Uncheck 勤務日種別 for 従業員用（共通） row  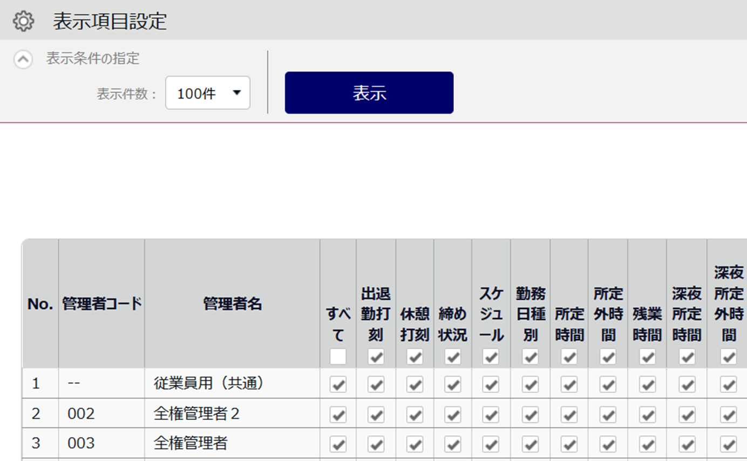[x=530, y=384]
